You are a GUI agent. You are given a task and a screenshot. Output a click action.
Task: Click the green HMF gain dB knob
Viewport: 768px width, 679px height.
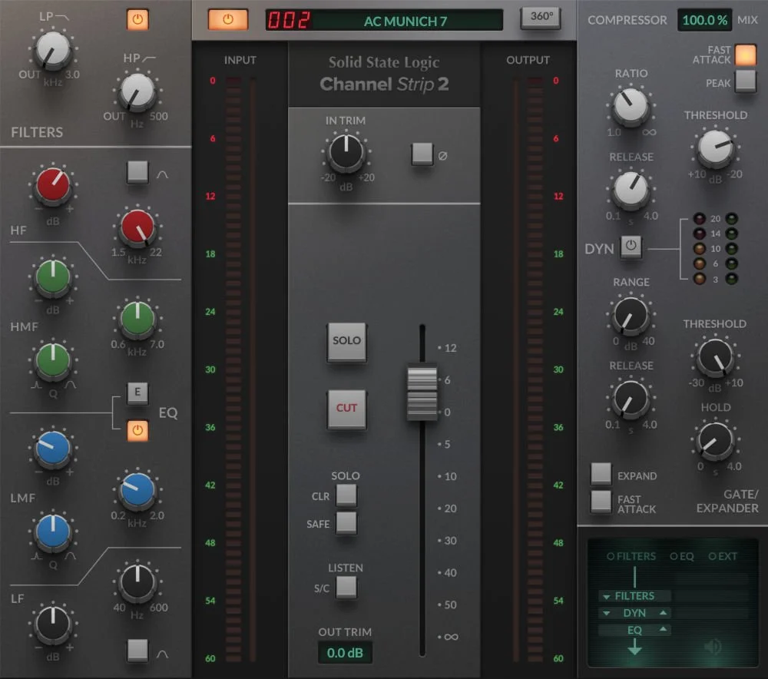click(x=53, y=277)
